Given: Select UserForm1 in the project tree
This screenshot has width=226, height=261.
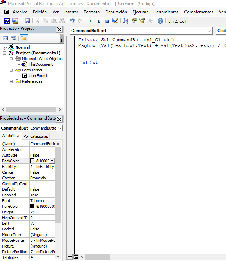Looking at the screenshot, I should 38,76.
